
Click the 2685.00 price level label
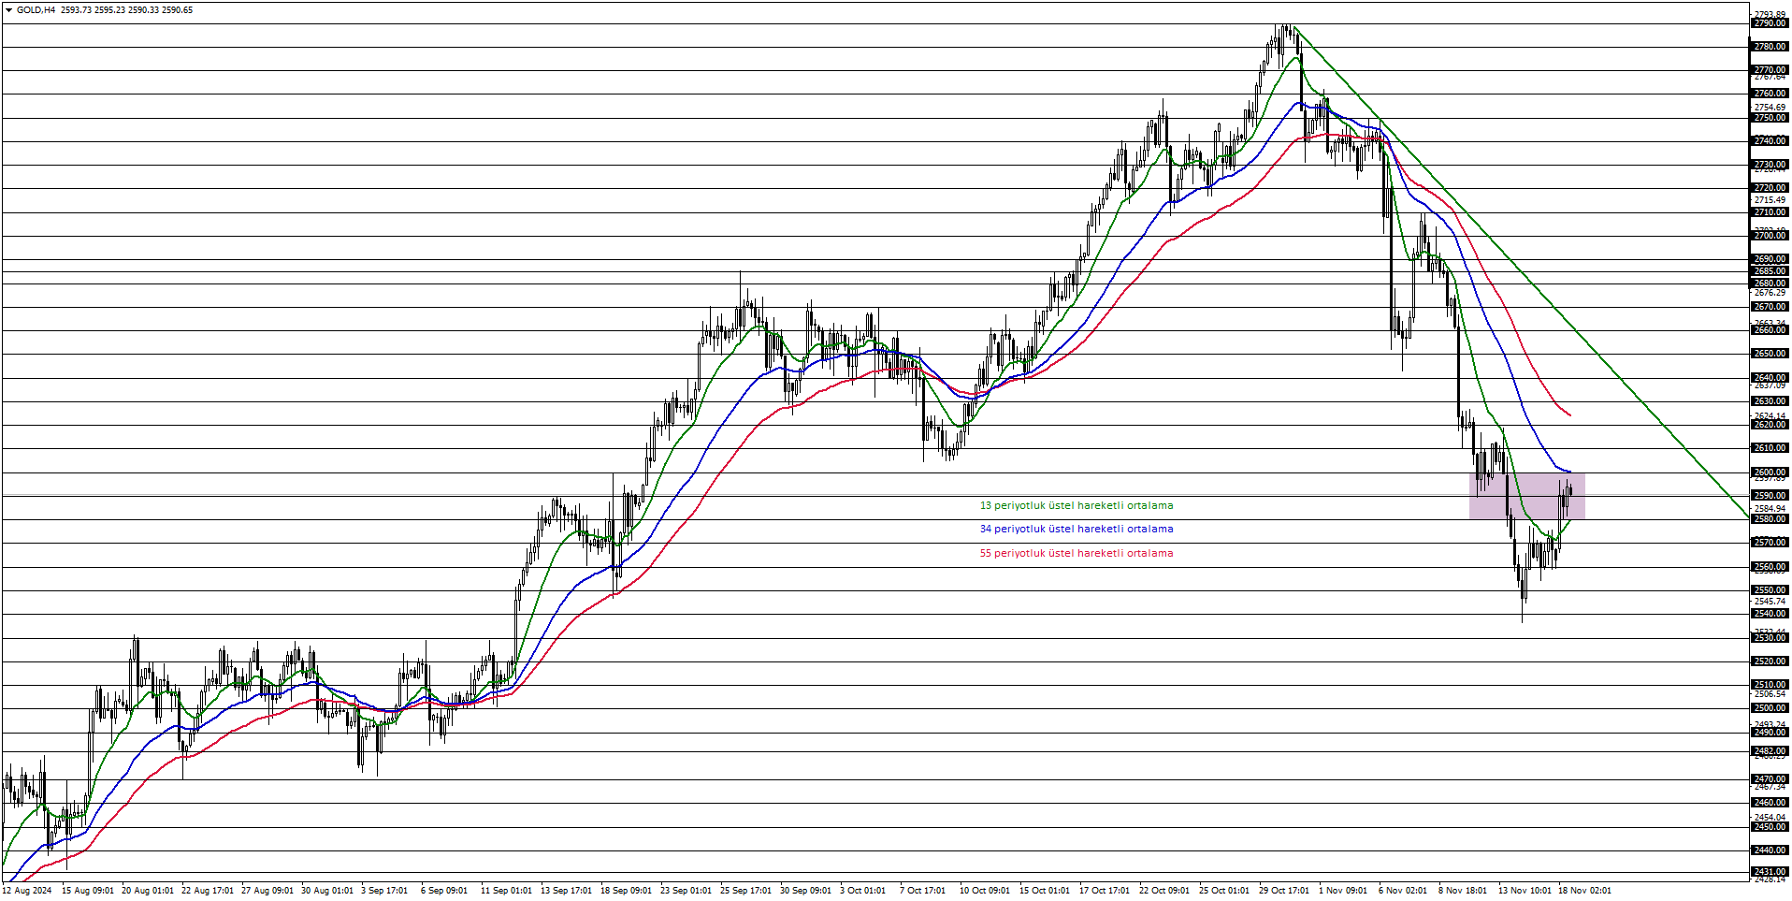(x=1770, y=271)
